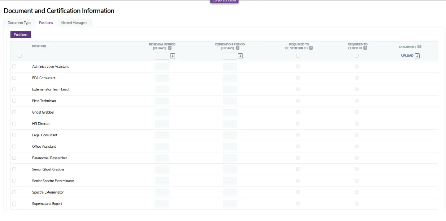
Task: Open the Alerted Managers tab
Action: (x=74, y=23)
